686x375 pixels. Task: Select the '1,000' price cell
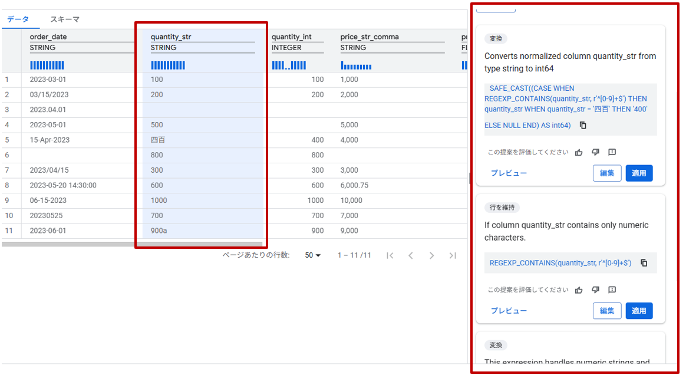tap(349, 80)
